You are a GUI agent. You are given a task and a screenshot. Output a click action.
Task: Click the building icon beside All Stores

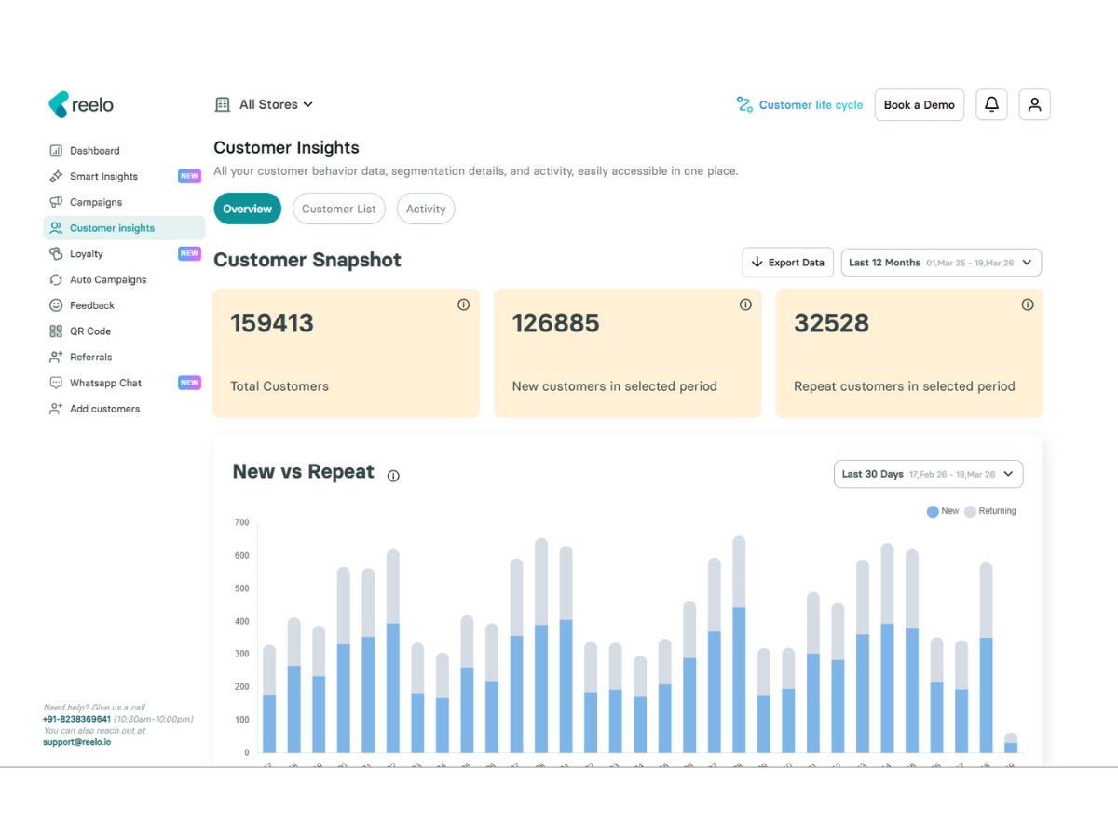click(x=223, y=105)
